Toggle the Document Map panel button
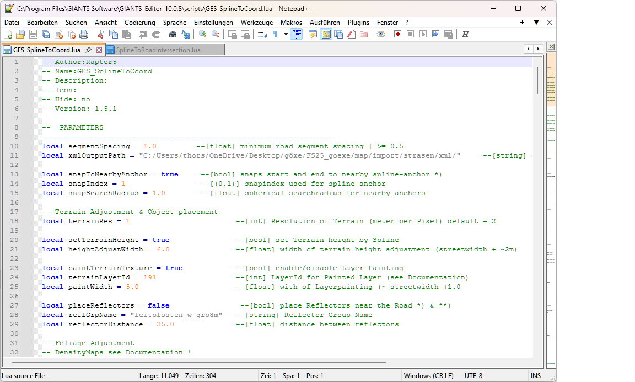This screenshot has height=382, width=635. click(326, 34)
